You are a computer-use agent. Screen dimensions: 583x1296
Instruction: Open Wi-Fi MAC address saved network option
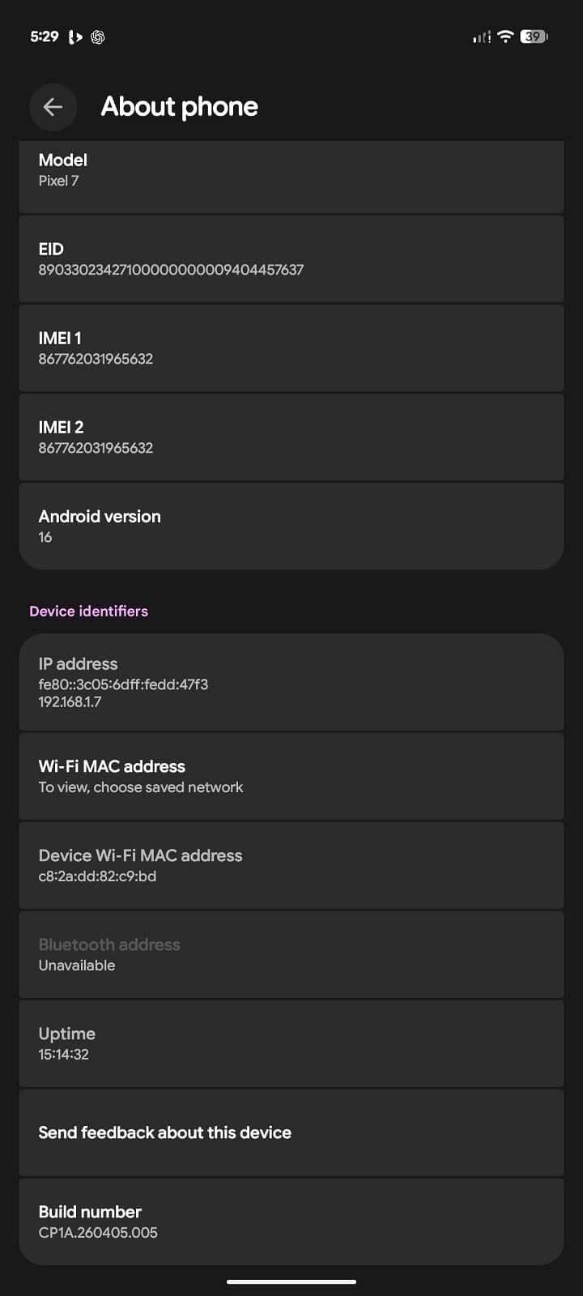tap(291, 777)
